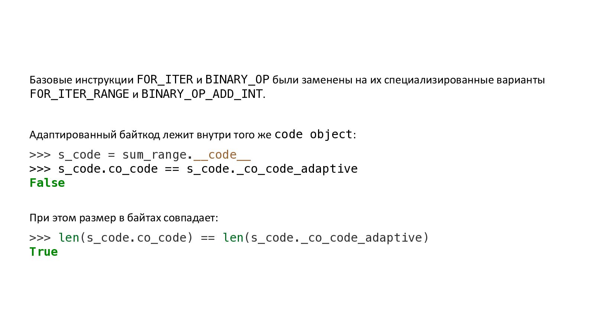Click s_code._co_code_adaptive in comparison line
The width and height of the screenshot is (590, 331).
point(272,169)
